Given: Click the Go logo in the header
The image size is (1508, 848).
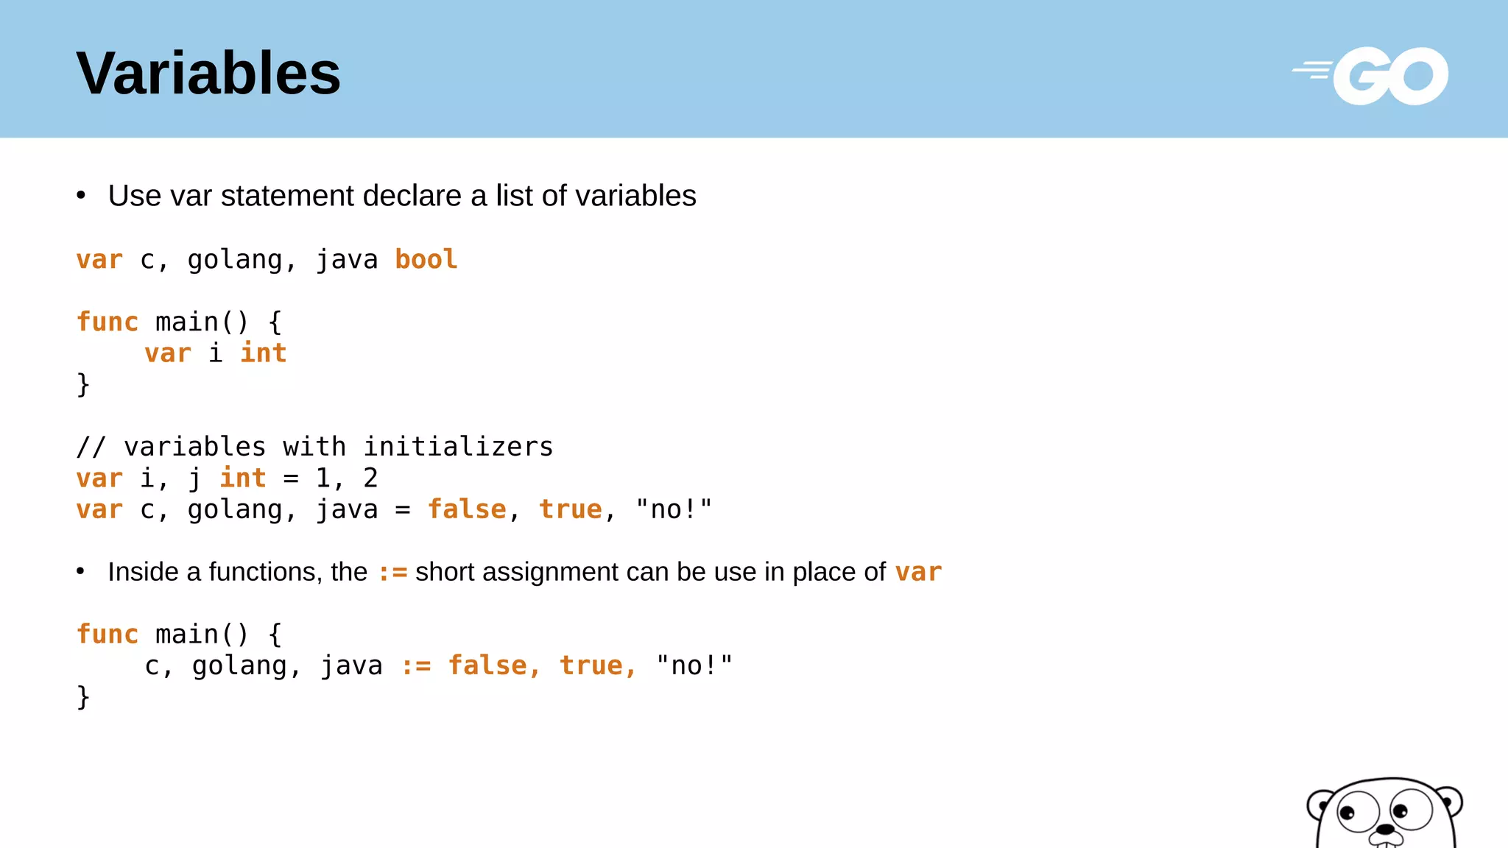Looking at the screenshot, I should [x=1371, y=75].
